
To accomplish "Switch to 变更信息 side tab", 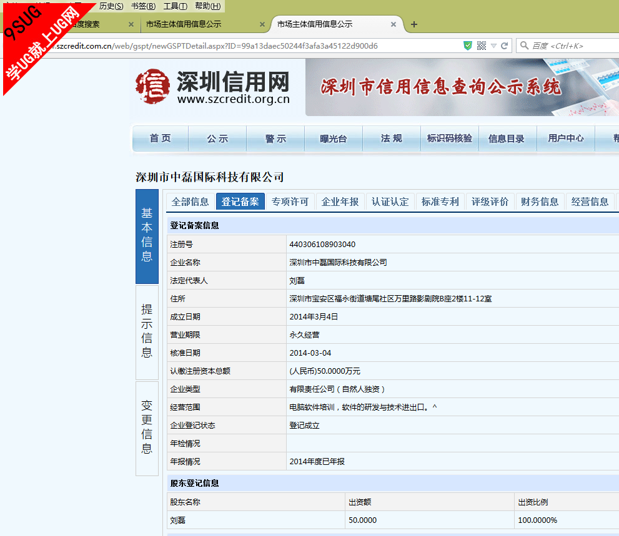I will 147,428.
